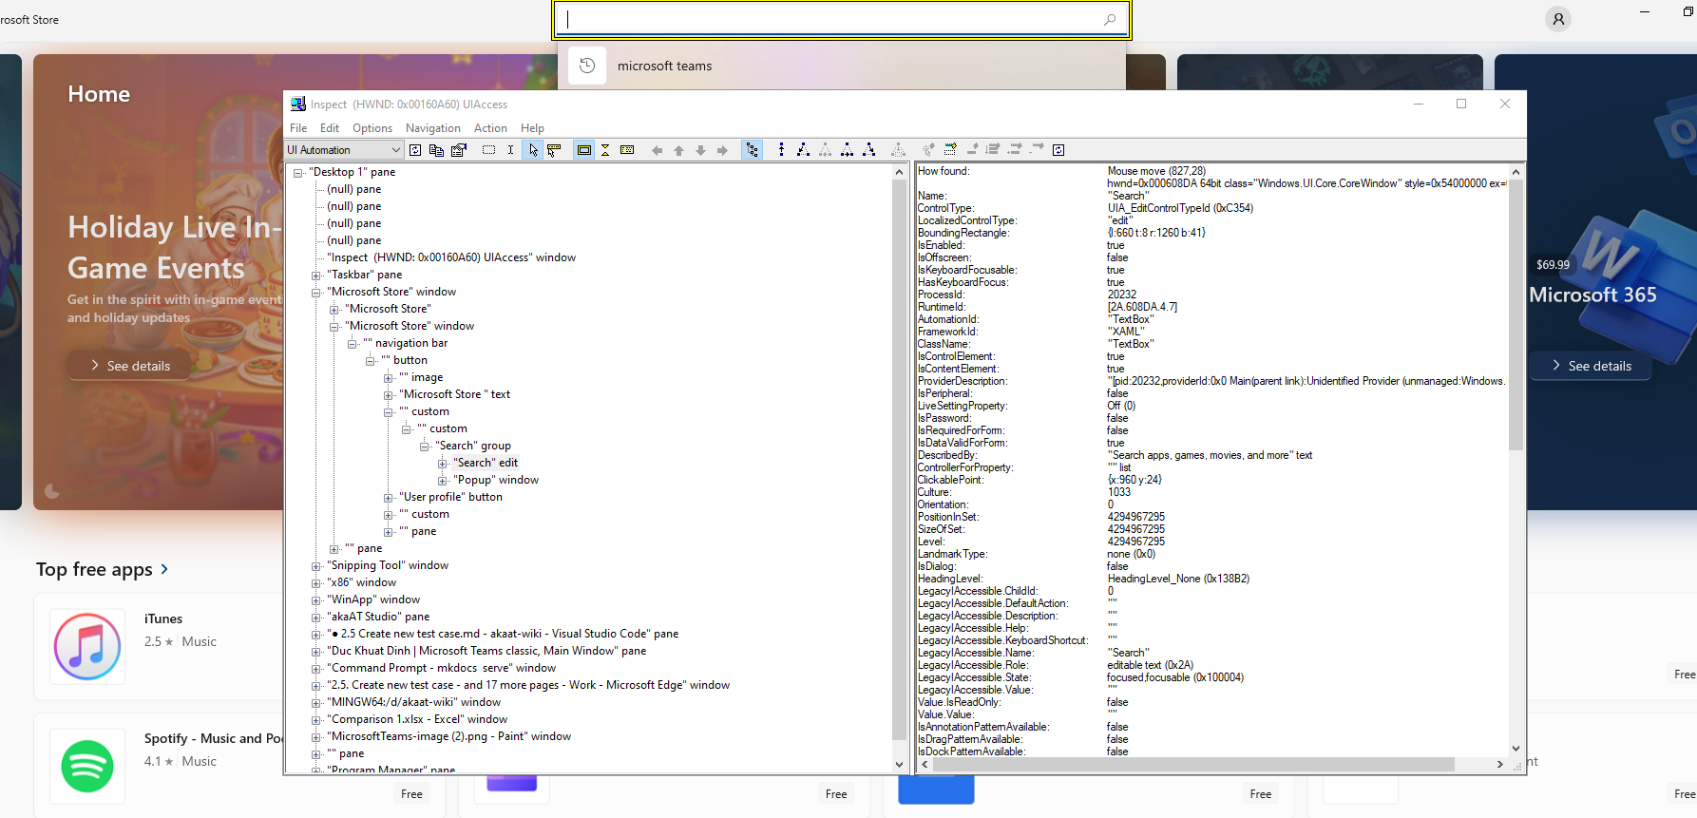This screenshot has width=1697, height=818.
Task: Expand the "Search" edit node
Action: (442, 463)
